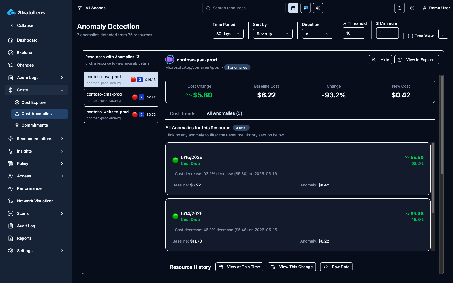
Task: Click the Performance pulse icon
Action: click(11, 188)
